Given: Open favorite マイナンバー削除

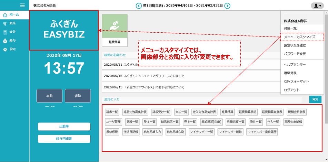Looking at the screenshot, I should click(230, 132).
